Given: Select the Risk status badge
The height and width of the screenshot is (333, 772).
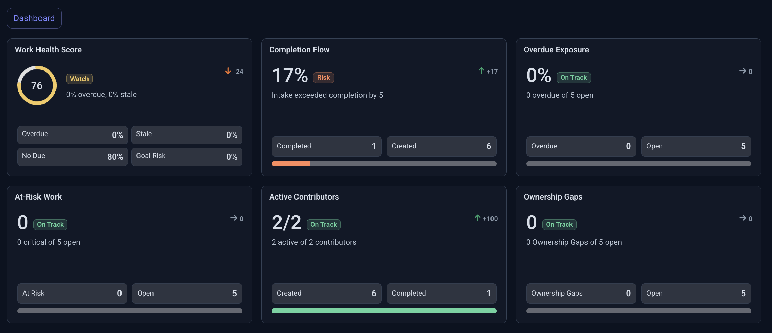Looking at the screenshot, I should (x=323, y=77).
